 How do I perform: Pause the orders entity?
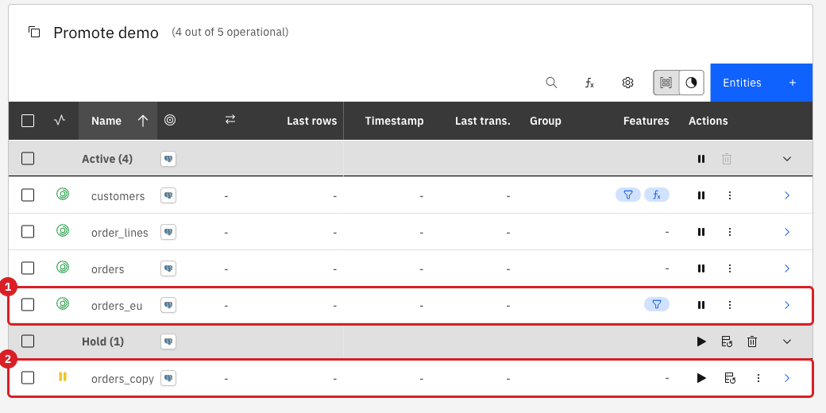(x=701, y=268)
